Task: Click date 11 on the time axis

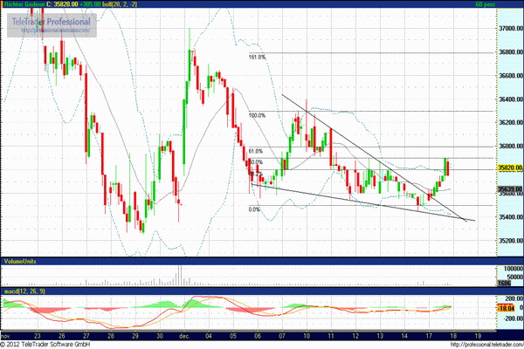Action: 331,336
